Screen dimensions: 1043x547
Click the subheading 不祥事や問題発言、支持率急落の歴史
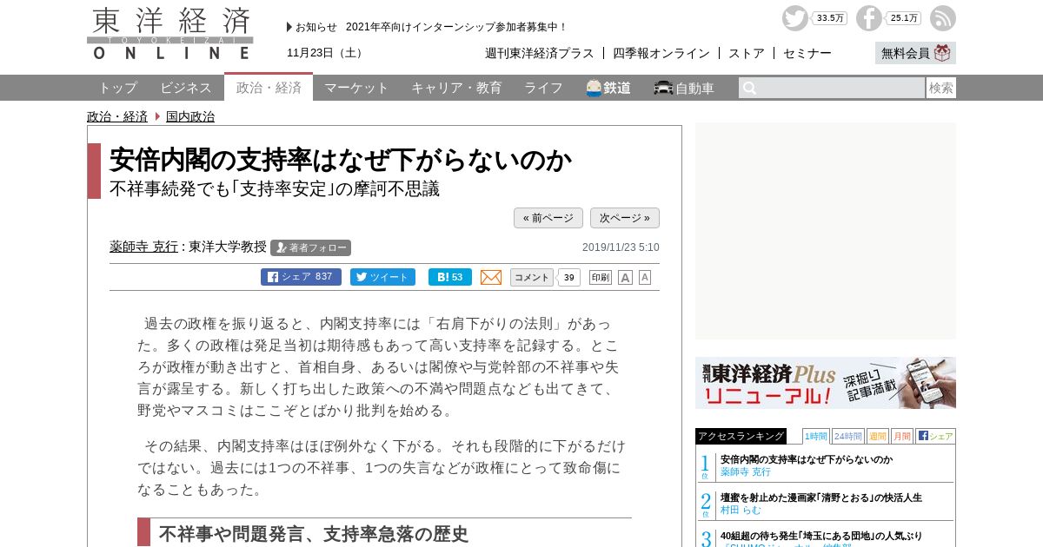[x=314, y=534]
